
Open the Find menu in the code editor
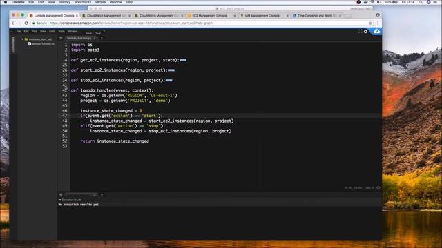pos(35,32)
